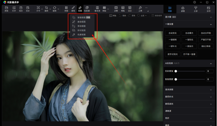Select the 尺寸 resize tool
Image resolution: width=217 pixels, height=126 pixels.
pyautogui.click(x=38, y=9)
